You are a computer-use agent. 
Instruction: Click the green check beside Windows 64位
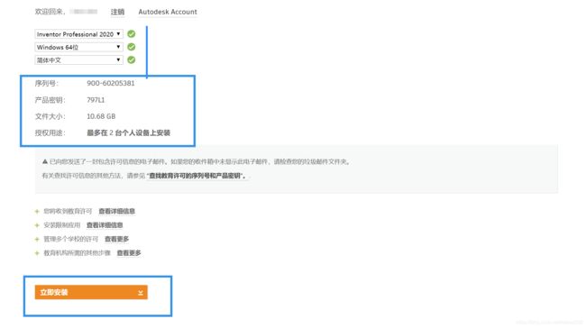click(x=132, y=47)
